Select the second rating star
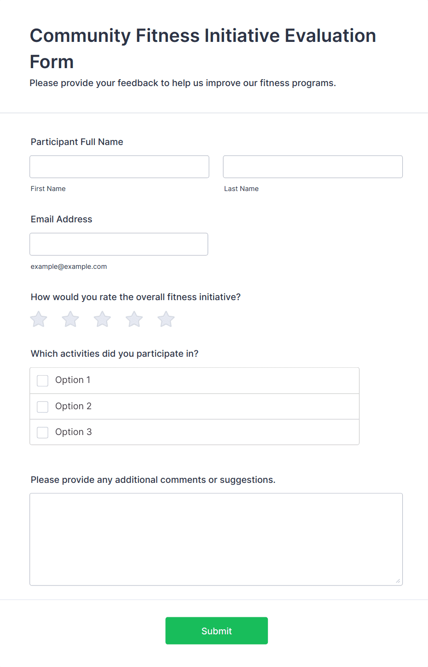This screenshot has width=428, height=667. [x=70, y=319]
